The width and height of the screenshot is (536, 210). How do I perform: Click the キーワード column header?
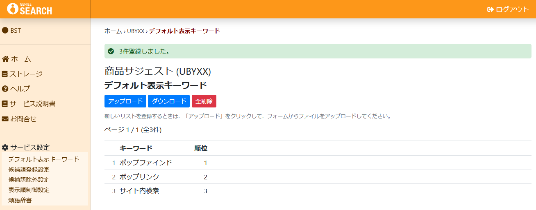point(136,148)
